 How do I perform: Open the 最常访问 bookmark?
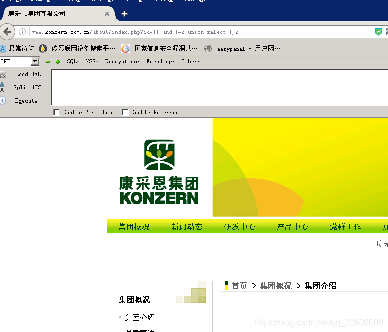[17, 49]
